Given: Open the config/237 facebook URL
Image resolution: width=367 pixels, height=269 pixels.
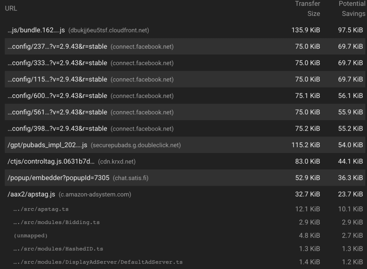Looking at the screenshot, I should (x=58, y=47).
